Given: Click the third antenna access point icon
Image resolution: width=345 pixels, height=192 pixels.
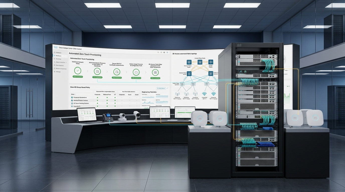Looking at the screenshot, I should click(195, 94).
